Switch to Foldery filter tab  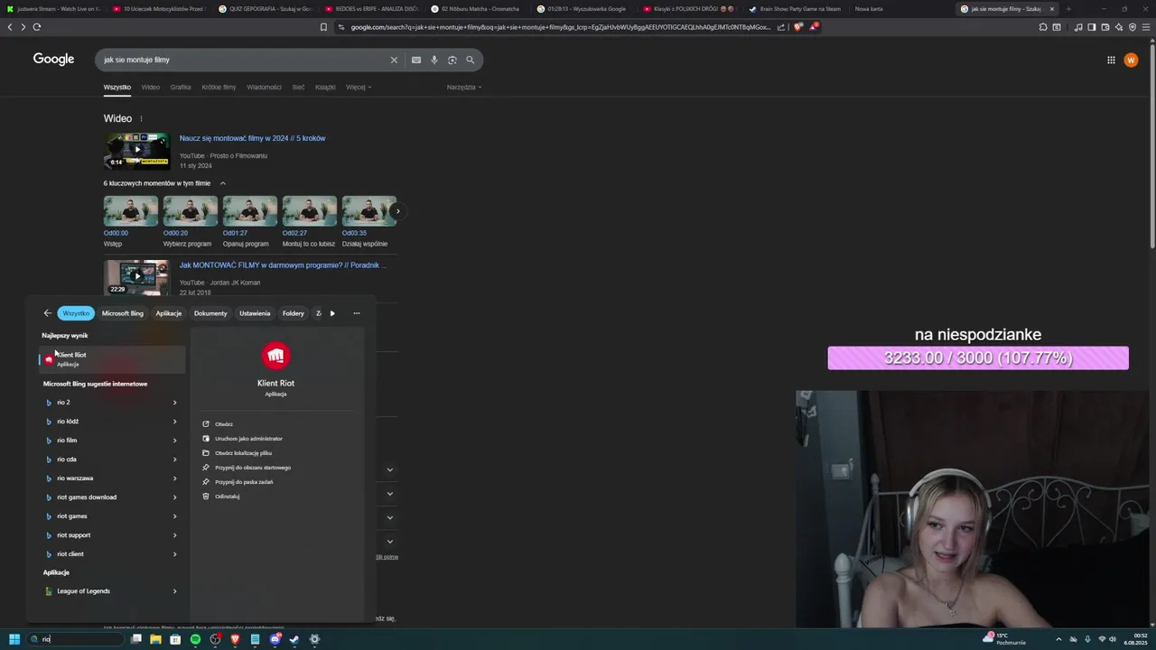(294, 313)
